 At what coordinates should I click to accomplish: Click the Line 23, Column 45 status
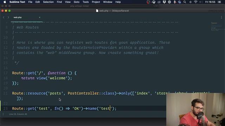click(18, 114)
